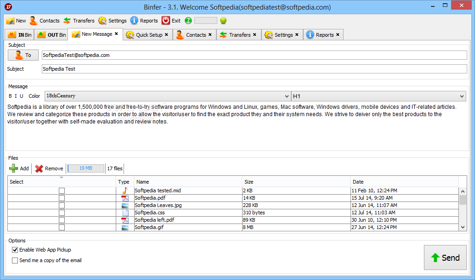
Task: Close the New Message tab
Action: point(116,34)
